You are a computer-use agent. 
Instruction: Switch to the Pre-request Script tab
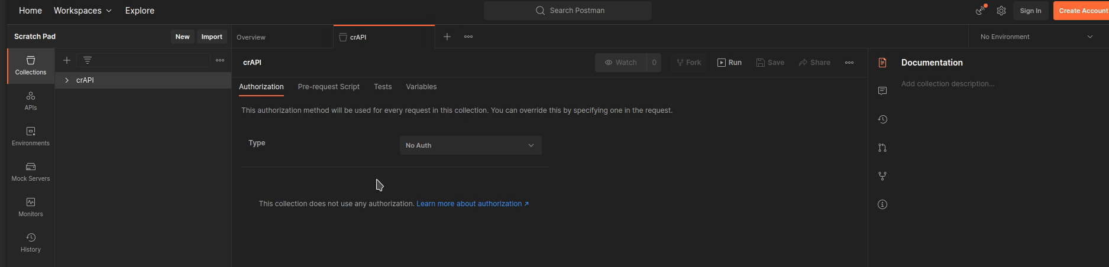tap(329, 87)
